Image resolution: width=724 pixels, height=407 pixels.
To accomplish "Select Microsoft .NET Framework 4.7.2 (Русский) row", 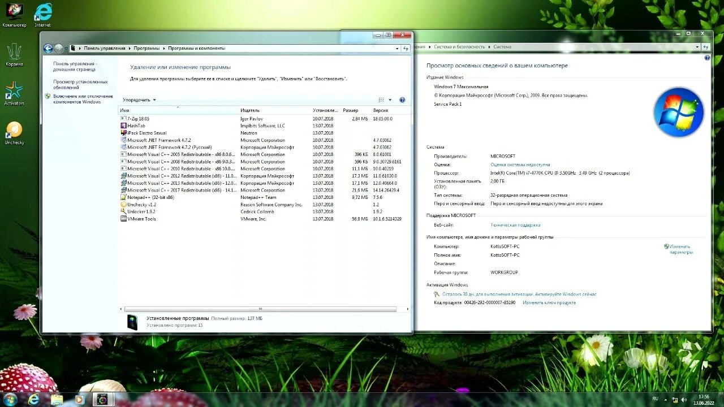I will coord(264,147).
